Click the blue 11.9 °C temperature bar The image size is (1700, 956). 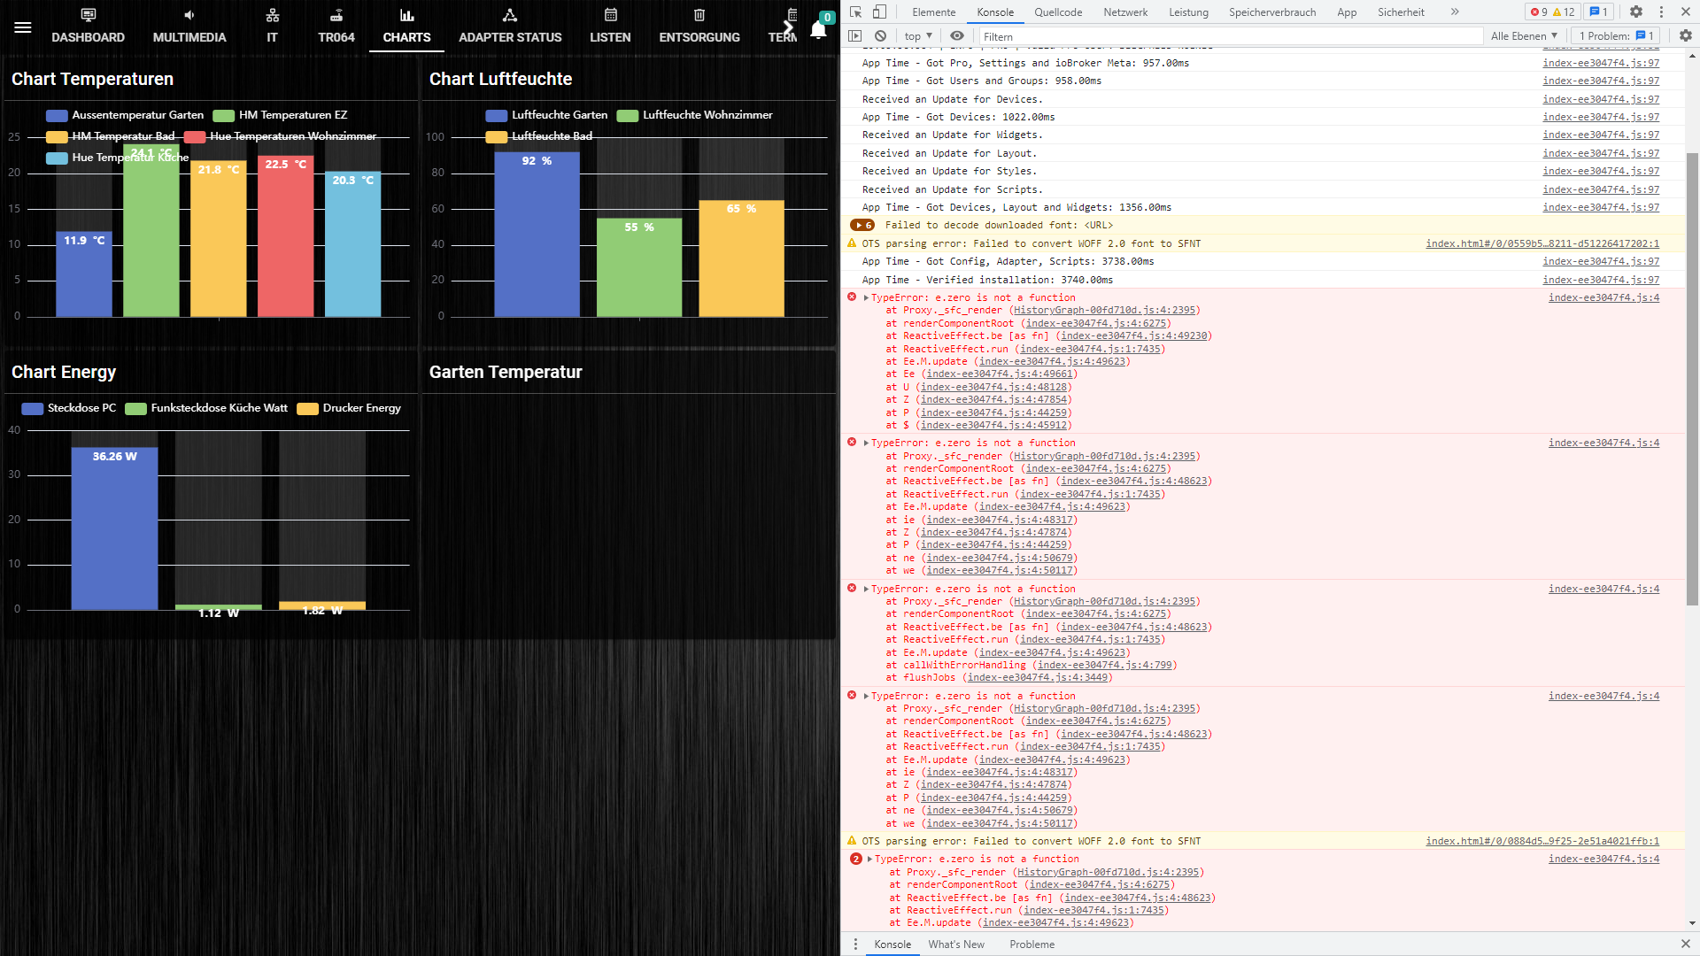(x=84, y=274)
